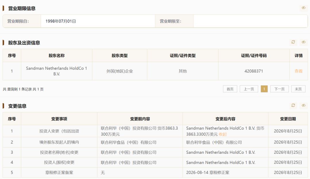Refresh the 股东及出资信息 section
Image resolution: width=310 pixels, height=179 pixels.
click(293, 42)
